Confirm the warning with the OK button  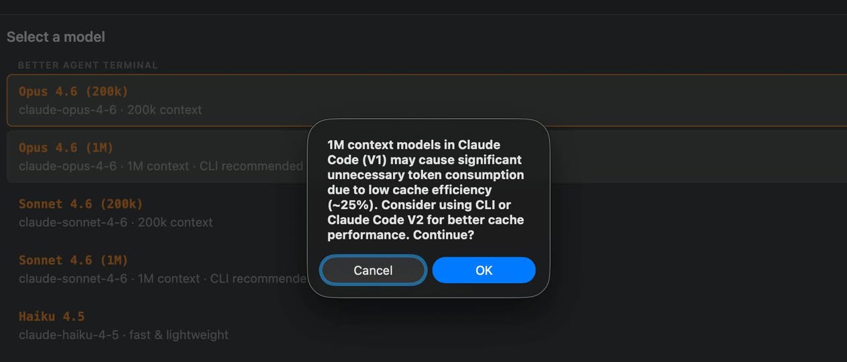coord(484,270)
